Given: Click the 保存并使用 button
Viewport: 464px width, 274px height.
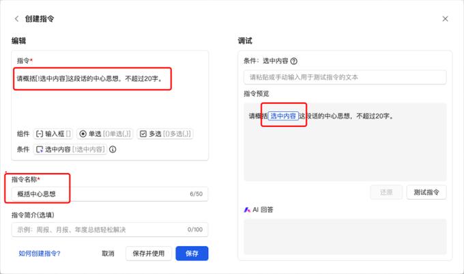Looking at the screenshot, I should 149,254.
